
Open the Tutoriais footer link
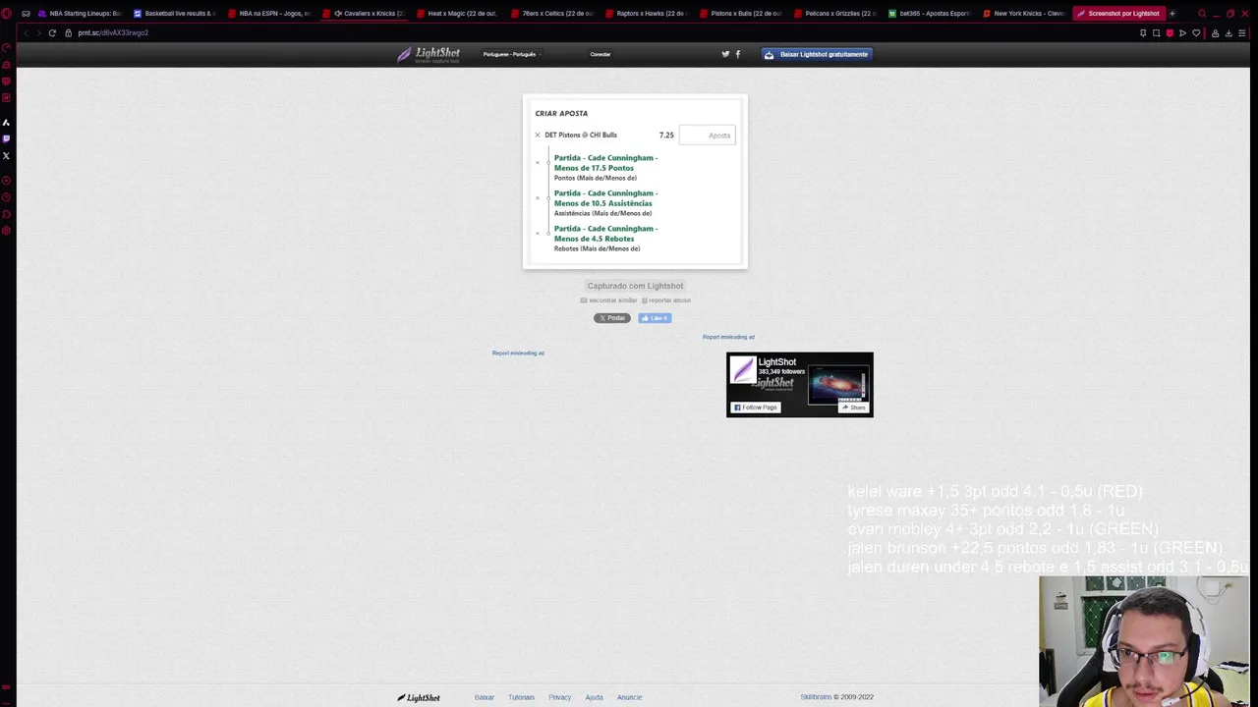click(x=521, y=697)
